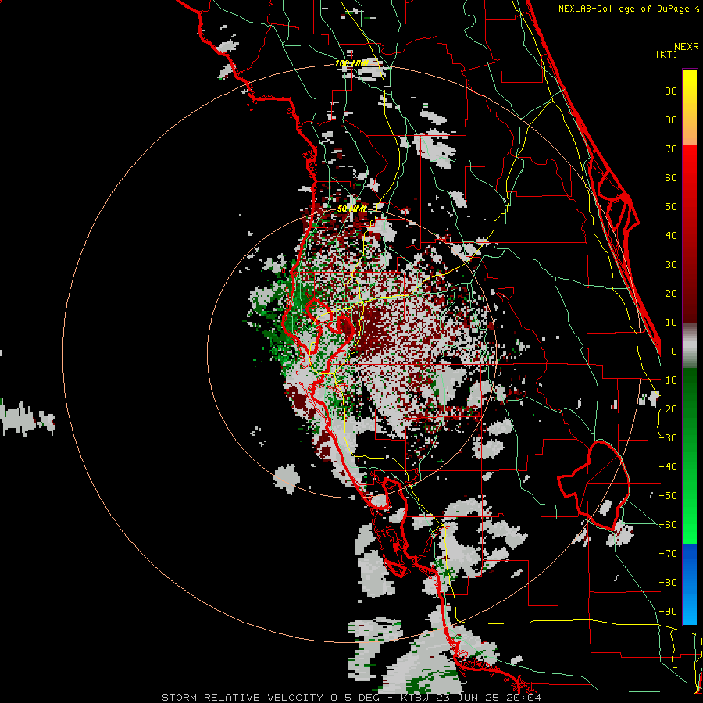703x703 pixels.
Task: Click the -80 value on velocity scale
Action: (668, 583)
